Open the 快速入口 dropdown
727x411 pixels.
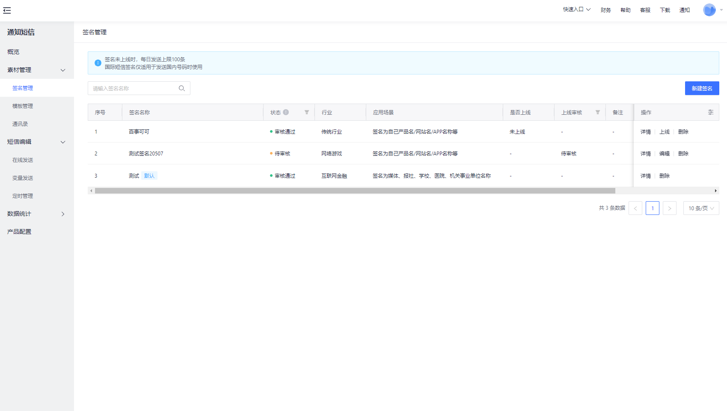pos(576,9)
